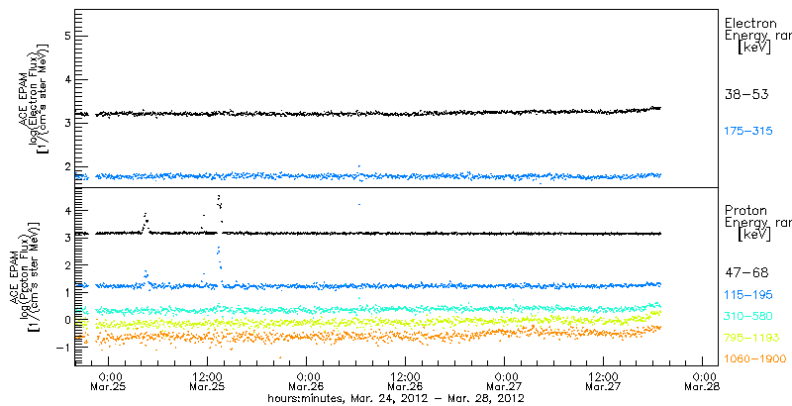Click the 5 tick on the electron flux axis
Screen dimensions: 792x406
(x=65, y=37)
